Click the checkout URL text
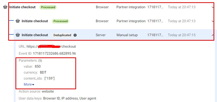 click(x=51, y=46)
